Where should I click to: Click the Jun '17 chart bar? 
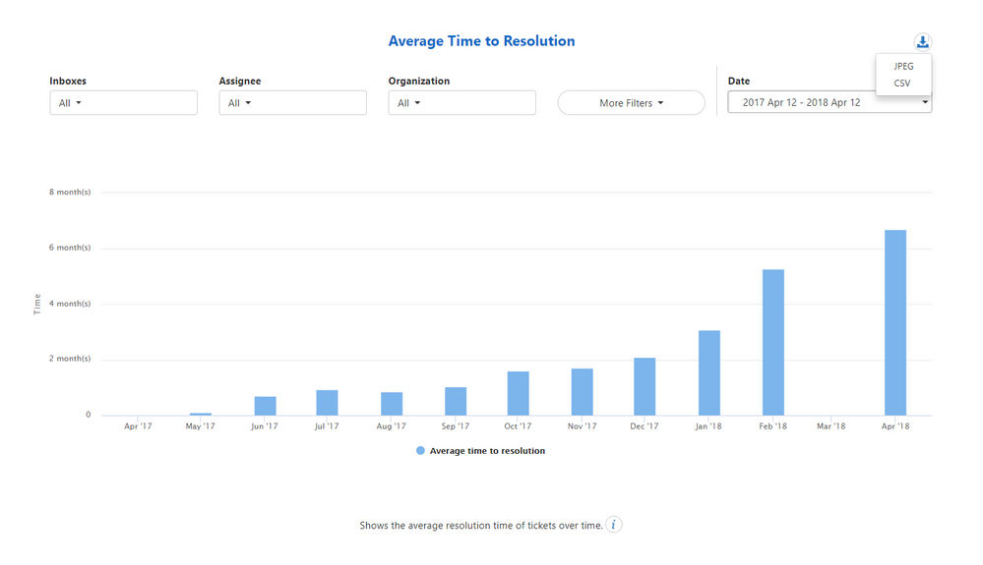[266, 406]
